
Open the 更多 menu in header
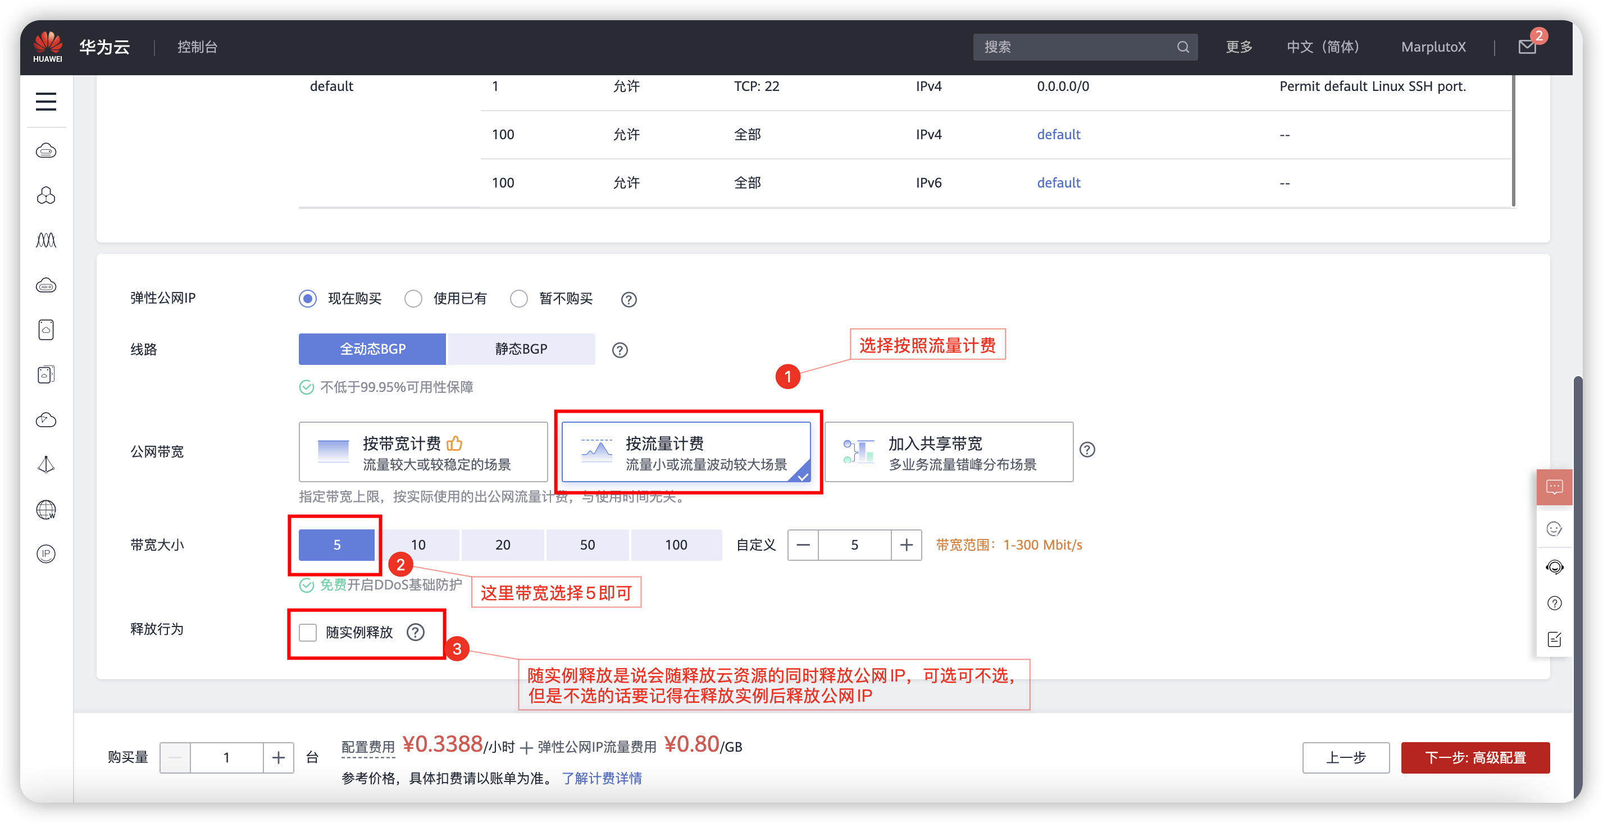click(x=1238, y=47)
